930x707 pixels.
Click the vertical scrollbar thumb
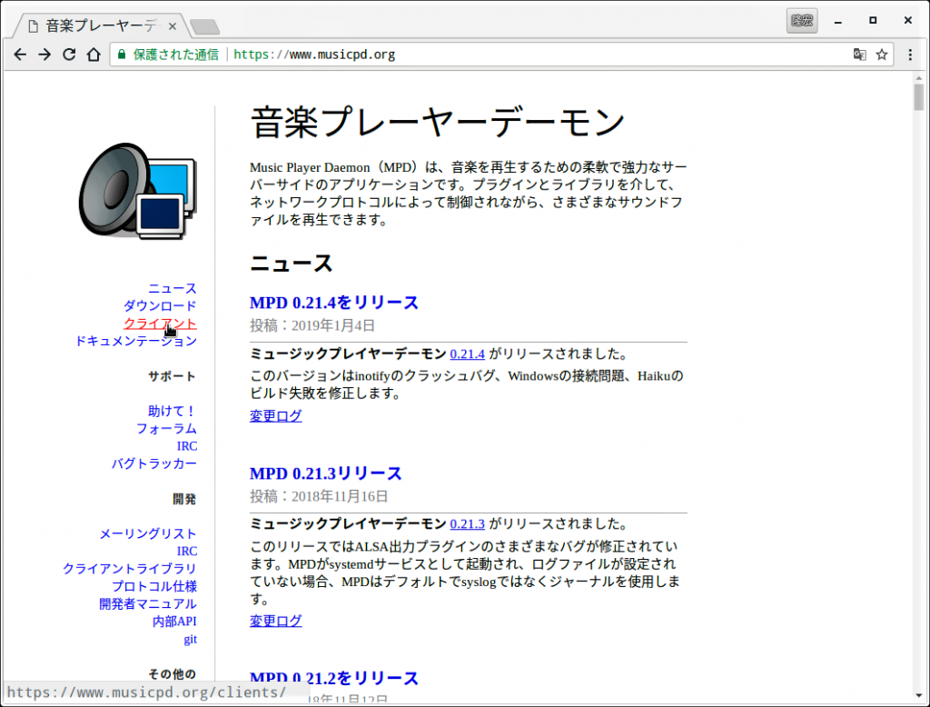919,97
